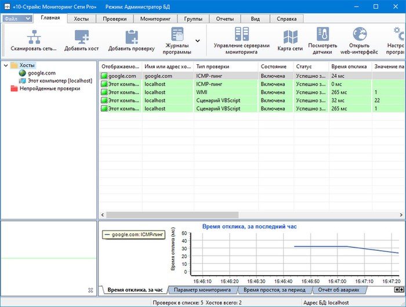Screen dimensions: 406x307
Task: Switch to the Мониторинг ribbon tab
Action: (155, 19)
